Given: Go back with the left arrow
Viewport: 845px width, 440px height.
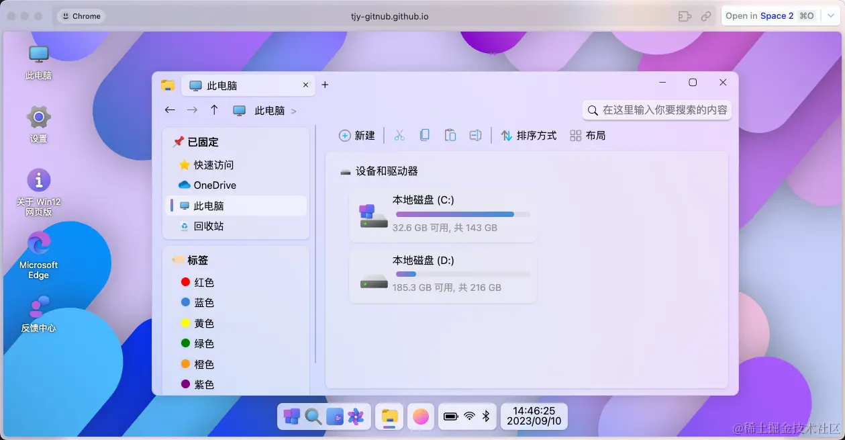Looking at the screenshot, I should tap(170, 110).
